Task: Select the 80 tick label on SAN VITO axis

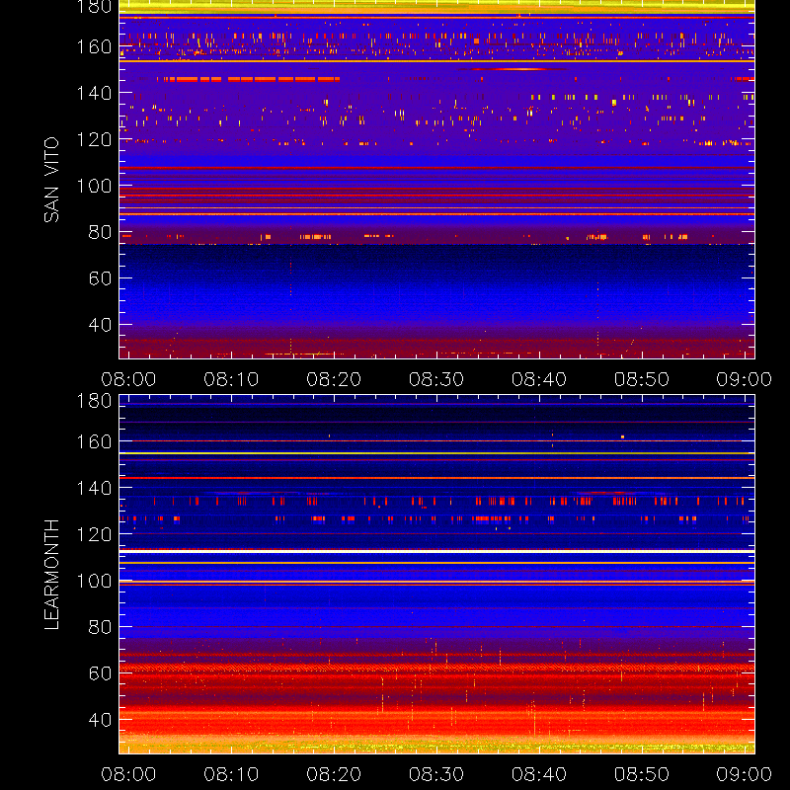Action: click(x=100, y=232)
